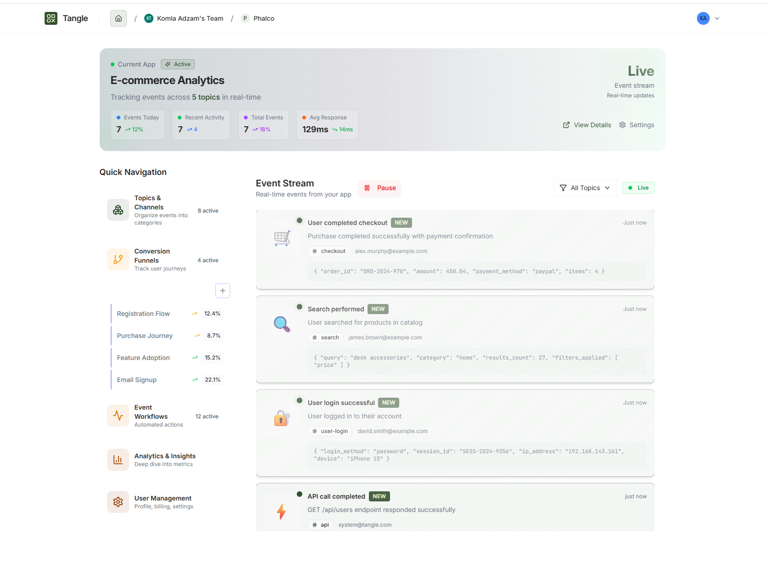Screen dimensions: 769x585
Task: Click the Total Events stat card
Action: [x=263, y=125]
